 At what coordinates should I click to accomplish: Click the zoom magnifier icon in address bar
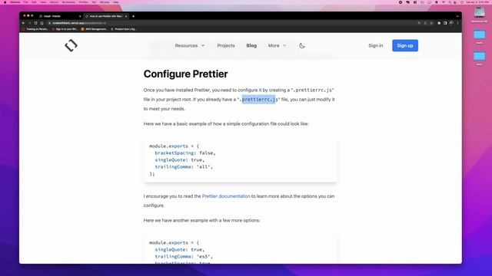point(419,23)
